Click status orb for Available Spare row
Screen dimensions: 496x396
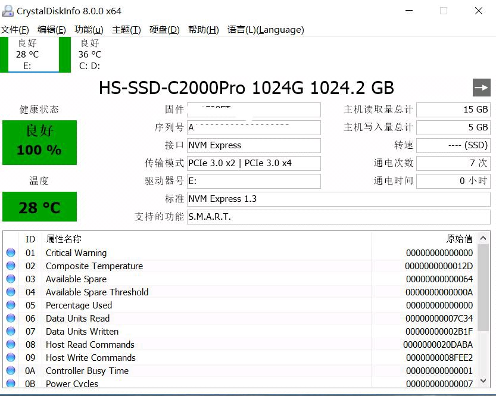tap(11, 279)
